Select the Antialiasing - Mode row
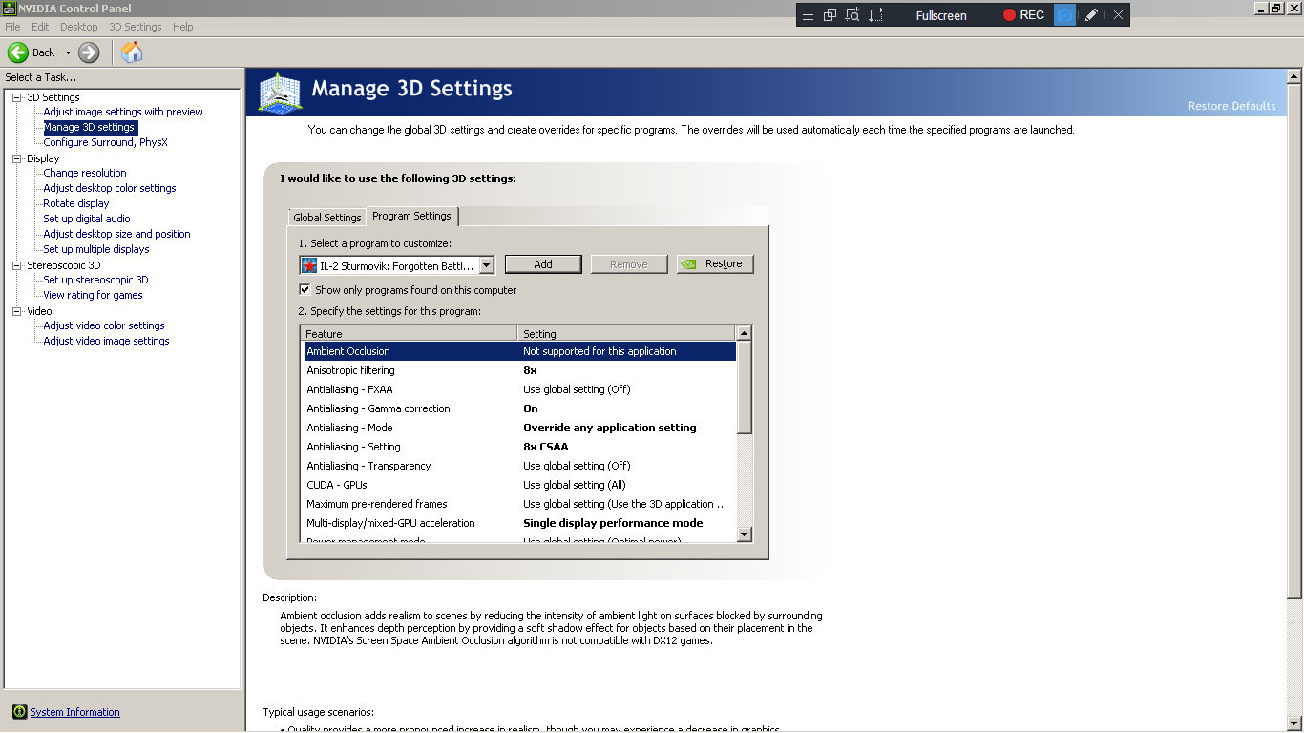 (x=519, y=428)
